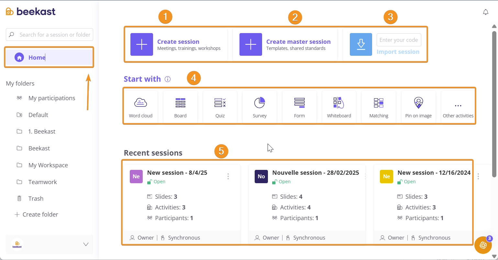This screenshot has height=260, width=498.
Task: Click the Create session title
Action: click(x=178, y=41)
